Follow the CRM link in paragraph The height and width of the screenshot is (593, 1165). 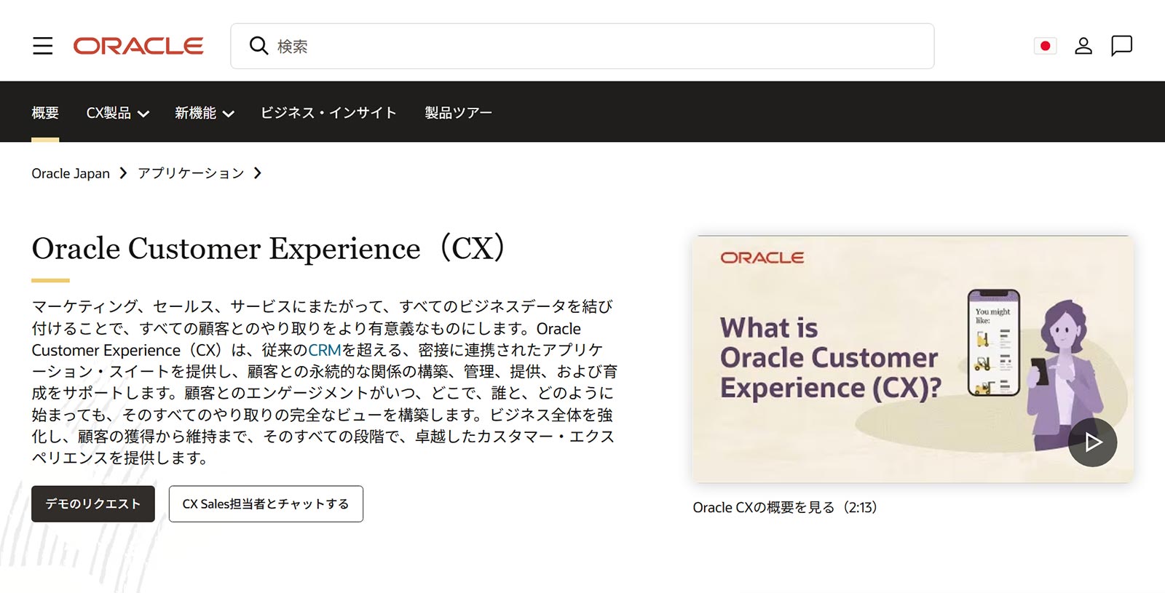click(325, 350)
